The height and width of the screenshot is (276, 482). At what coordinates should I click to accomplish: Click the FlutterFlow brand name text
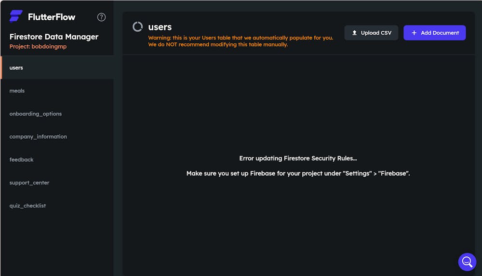point(52,17)
